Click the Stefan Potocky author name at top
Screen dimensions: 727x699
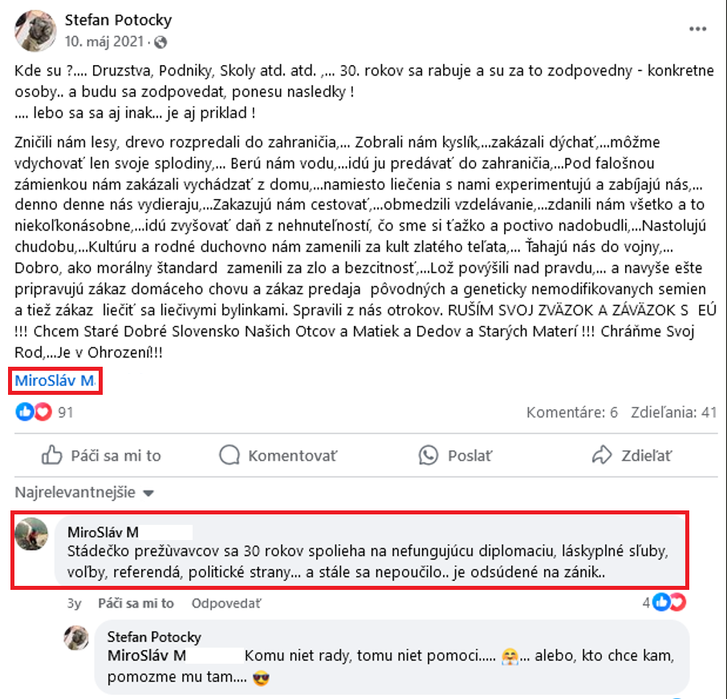(118, 20)
